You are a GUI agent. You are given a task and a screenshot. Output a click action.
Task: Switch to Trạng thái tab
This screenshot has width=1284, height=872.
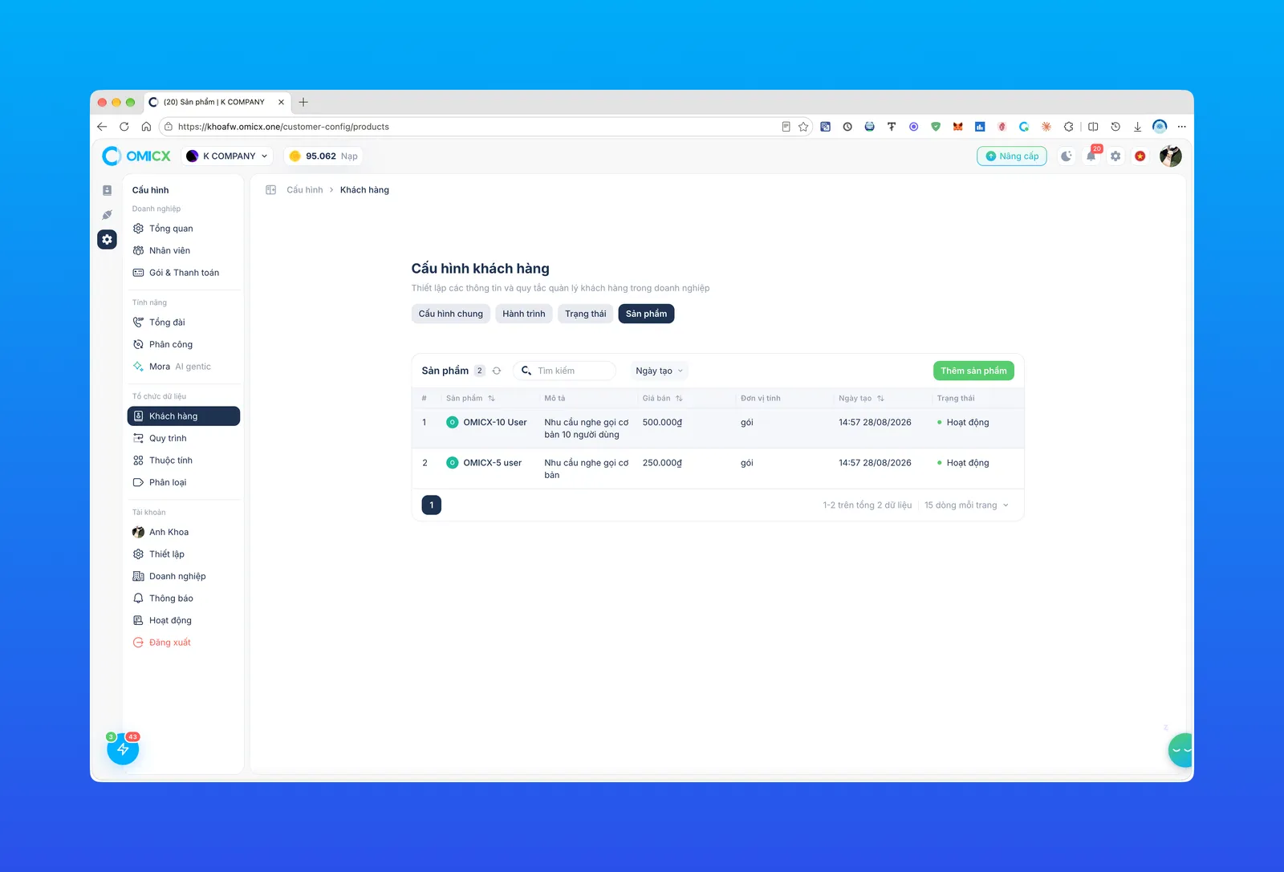click(x=586, y=314)
